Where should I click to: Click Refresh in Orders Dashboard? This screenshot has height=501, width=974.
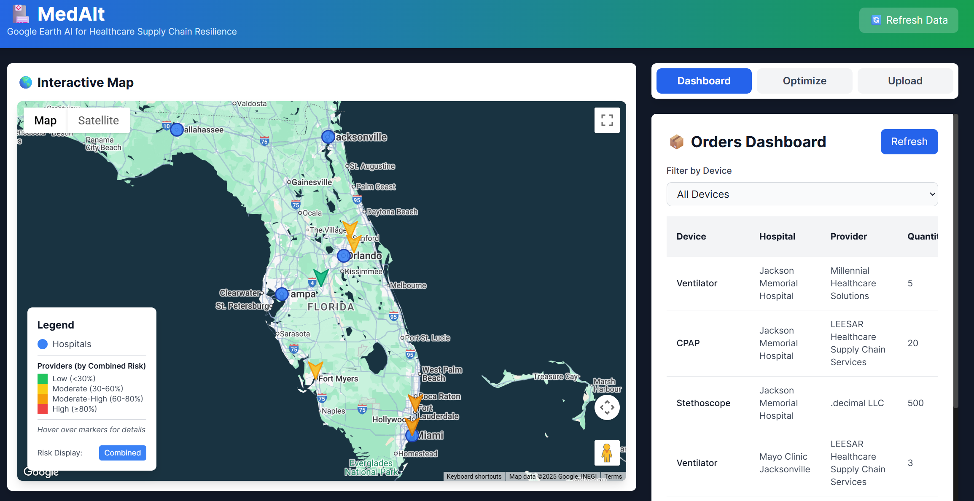[909, 142]
